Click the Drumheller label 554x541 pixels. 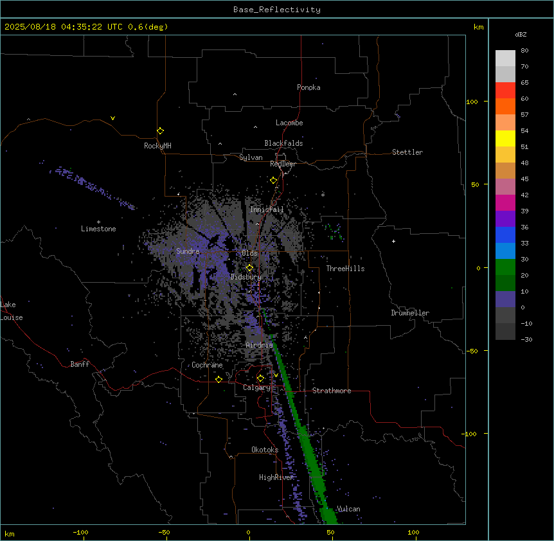tap(410, 313)
